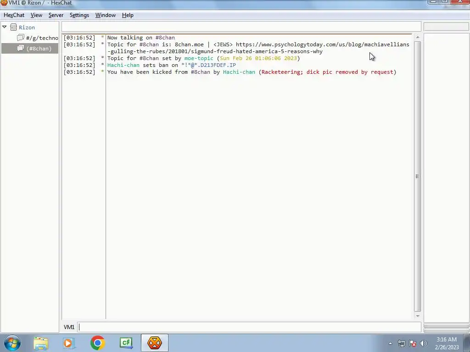Open the Server menu
Image resolution: width=470 pixels, height=352 pixels.
(x=56, y=15)
